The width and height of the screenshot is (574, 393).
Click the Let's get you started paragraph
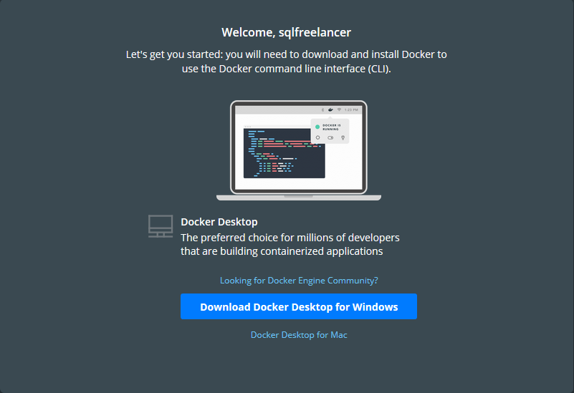(x=286, y=62)
